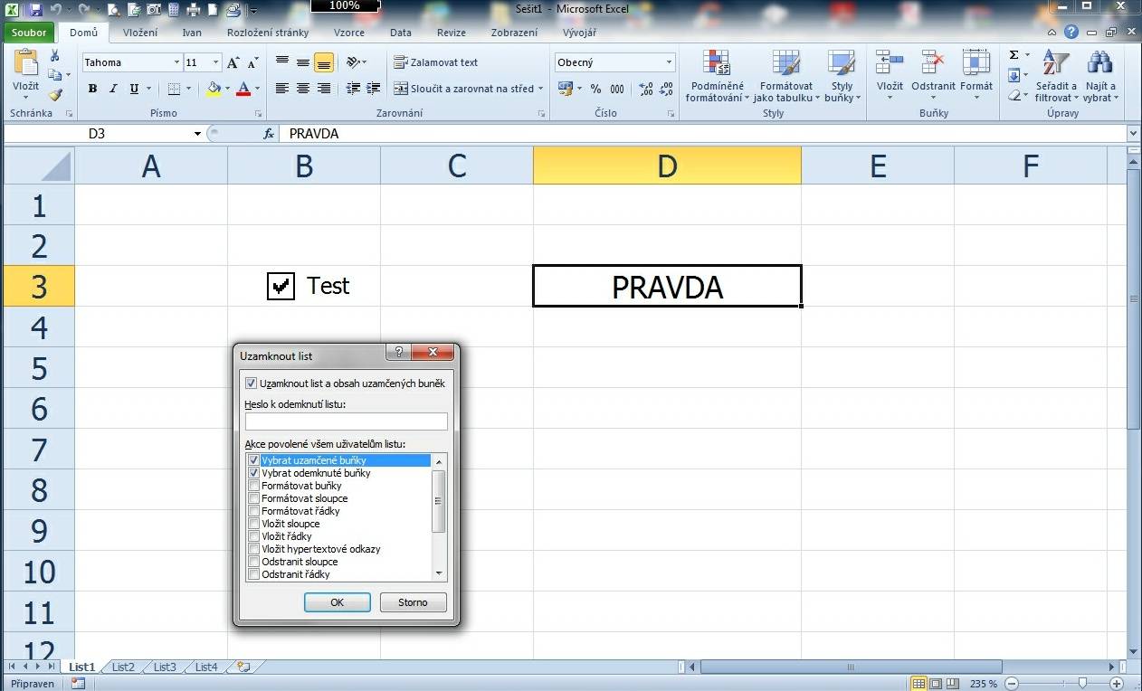Click the insert new sheet tab icon
1142x691 pixels.
click(x=243, y=667)
